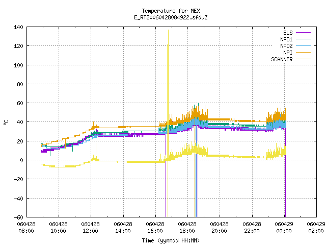Viewport: 326px width, 245px height.
Task: Click the x-axis tick label 060428 14:00
Action: [x=123, y=228]
